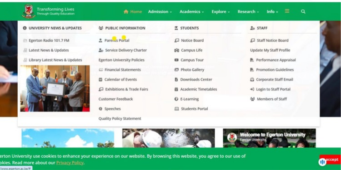Click the Exhibitions & Trade Fairs icon
The height and width of the screenshot is (170, 341).
pos(101,89)
